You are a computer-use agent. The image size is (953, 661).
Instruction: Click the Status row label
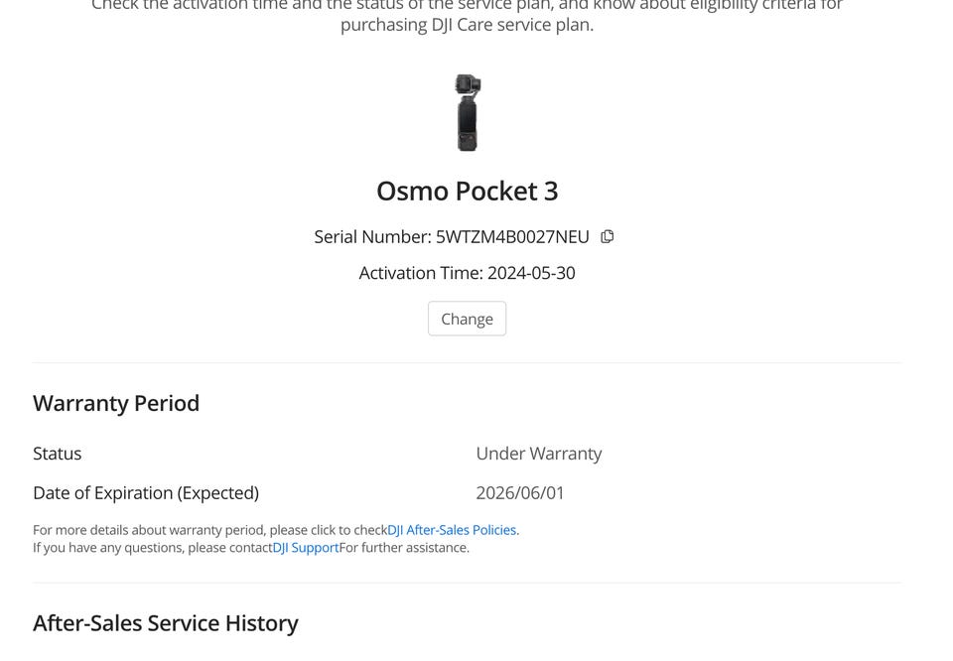[58, 454]
